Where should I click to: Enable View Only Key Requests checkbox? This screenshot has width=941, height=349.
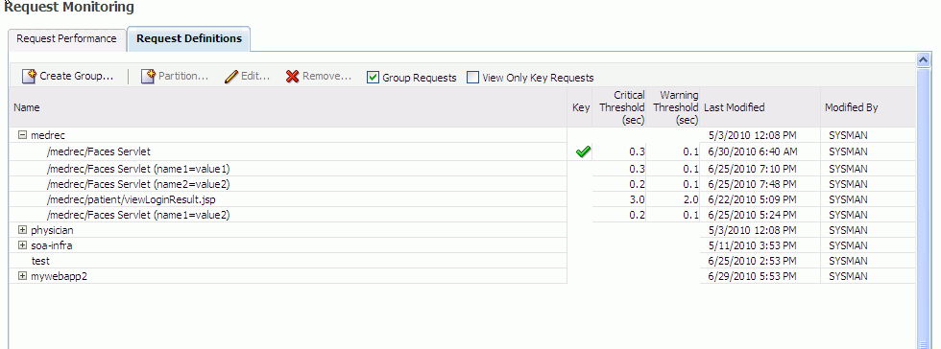tap(472, 78)
